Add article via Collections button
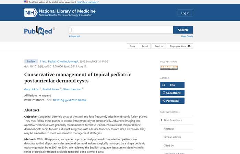This screenshot has height=154, width=240. coord(172,93)
